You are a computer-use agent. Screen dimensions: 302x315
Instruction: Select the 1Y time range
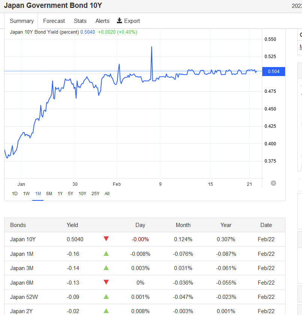(x=60, y=194)
